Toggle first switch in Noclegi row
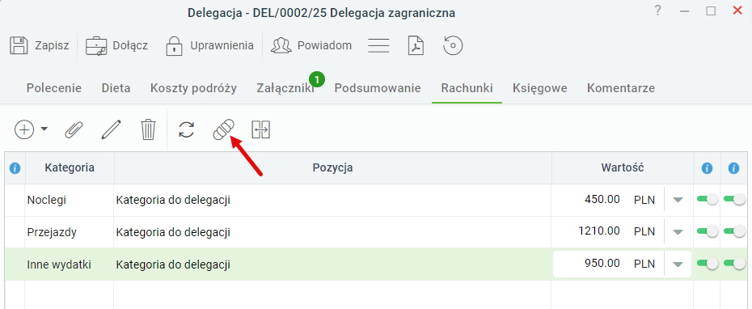 pyautogui.click(x=708, y=199)
